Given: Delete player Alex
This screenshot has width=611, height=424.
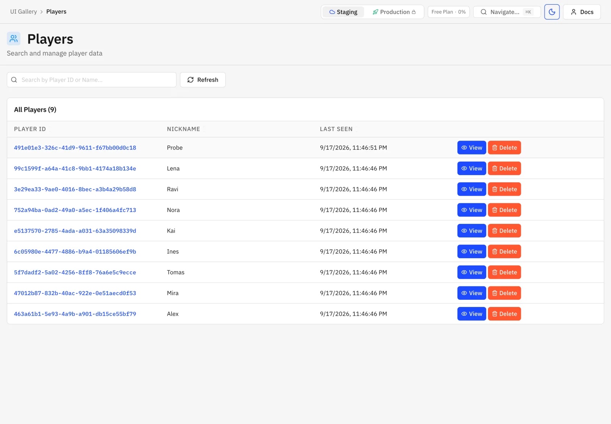Looking at the screenshot, I should click(x=504, y=314).
